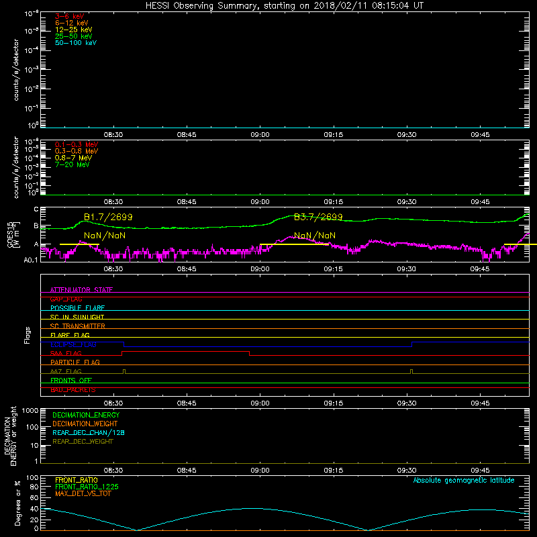Viewport: 537px width, 537px height.
Task: Select the NaN/NaN label below B3.7/2699
Action: (x=315, y=236)
